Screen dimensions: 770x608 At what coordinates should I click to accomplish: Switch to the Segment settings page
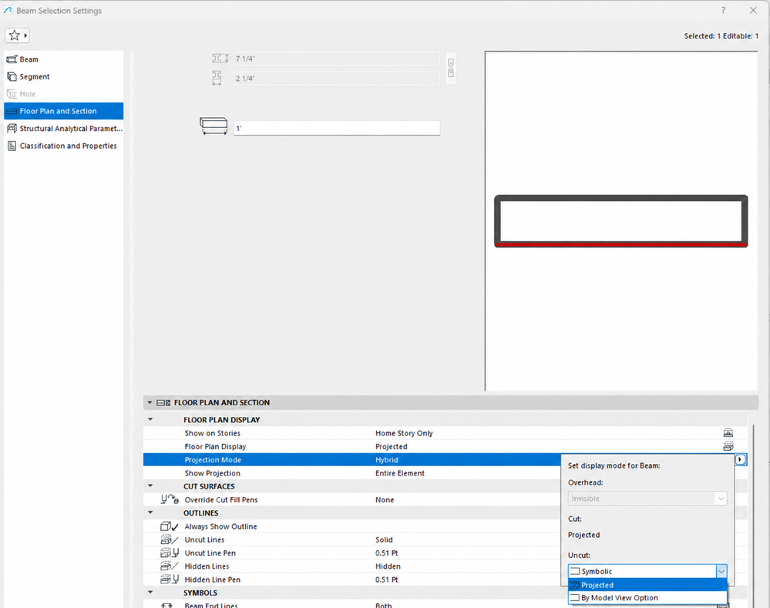[64, 76]
